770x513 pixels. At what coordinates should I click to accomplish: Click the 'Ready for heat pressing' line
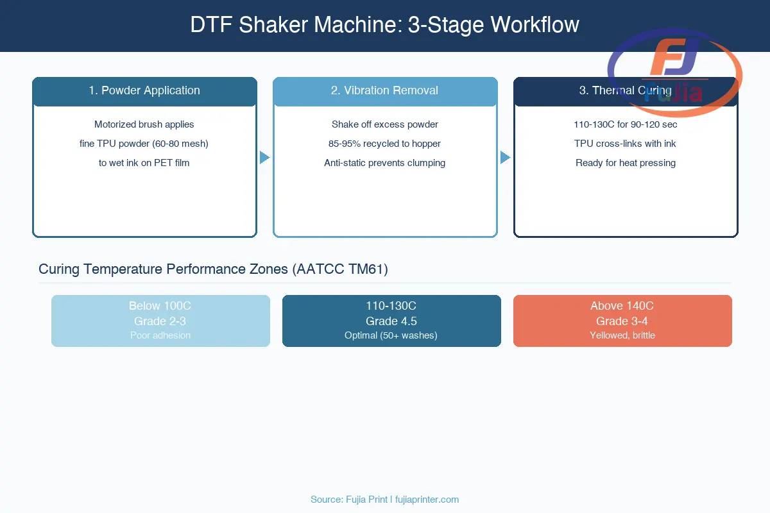click(626, 163)
